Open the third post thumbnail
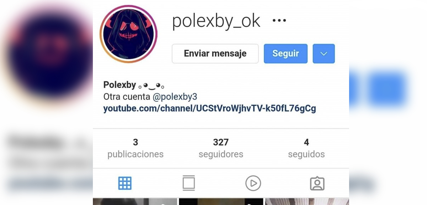The image size is (427, 205). click(307, 202)
